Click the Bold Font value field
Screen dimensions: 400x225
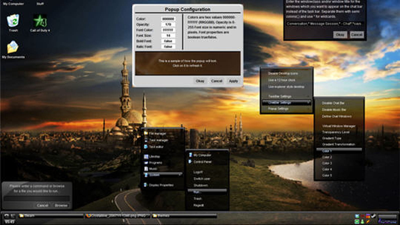168,41
